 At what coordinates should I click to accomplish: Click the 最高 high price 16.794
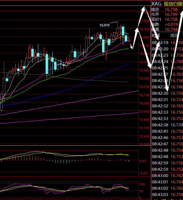(x=171, y=29)
